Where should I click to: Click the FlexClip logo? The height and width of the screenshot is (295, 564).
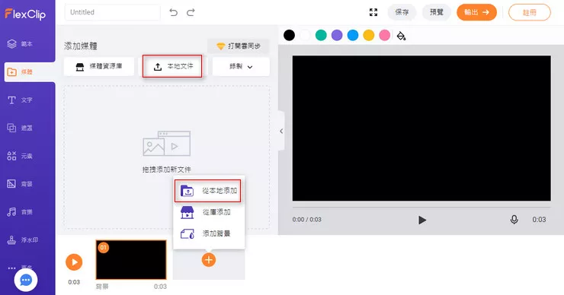coord(25,14)
